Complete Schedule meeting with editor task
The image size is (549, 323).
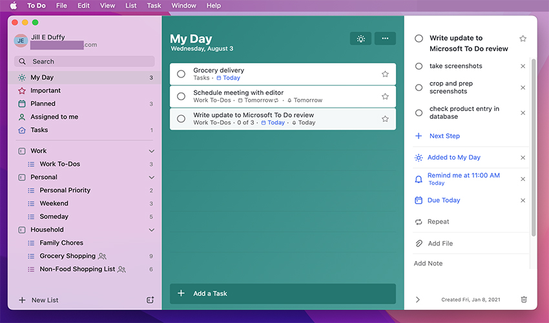pos(181,96)
